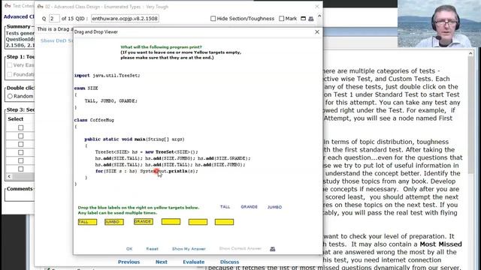Click the window layout icon beside Mark
The width and height of the screenshot is (481, 270).
pyautogui.click(x=303, y=18)
